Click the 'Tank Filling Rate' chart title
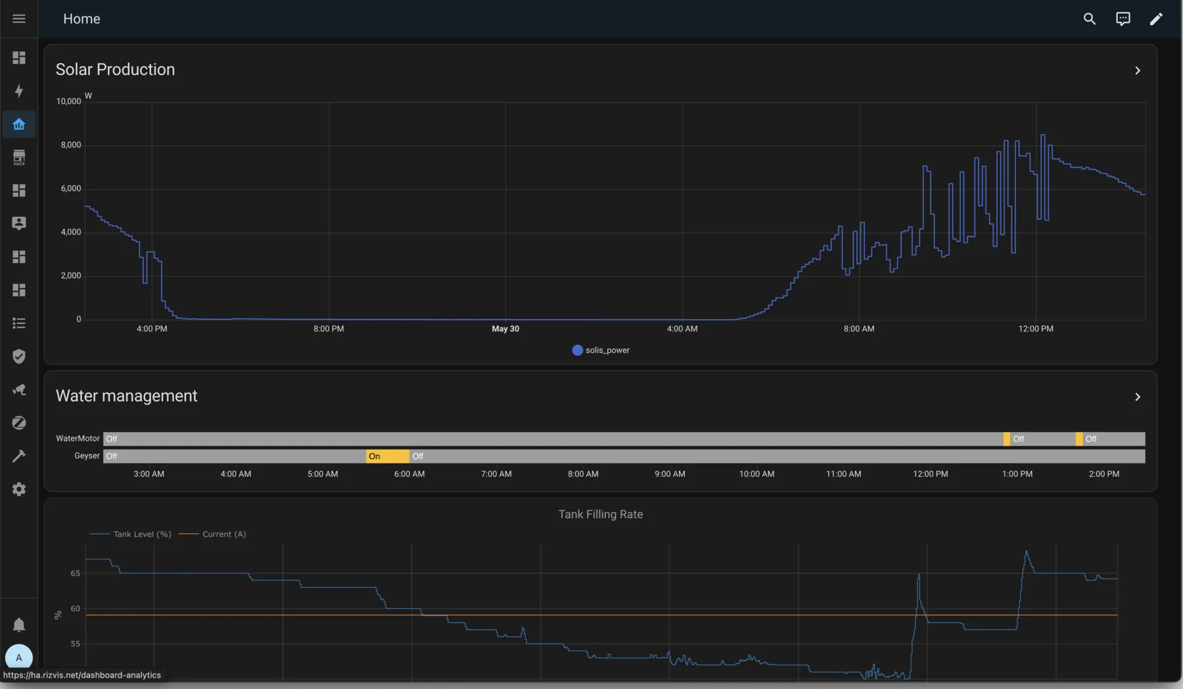1183x689 pixels. pyautogui.click(x=601, y=515)
